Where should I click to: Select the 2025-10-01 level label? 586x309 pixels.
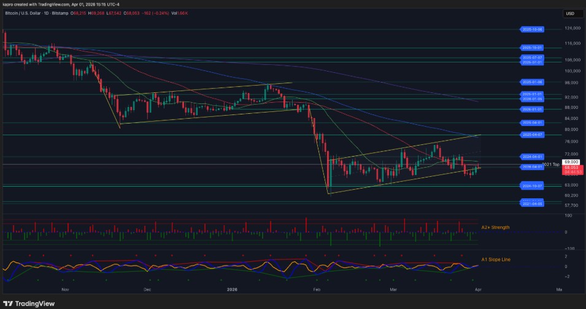pos(532,48)
